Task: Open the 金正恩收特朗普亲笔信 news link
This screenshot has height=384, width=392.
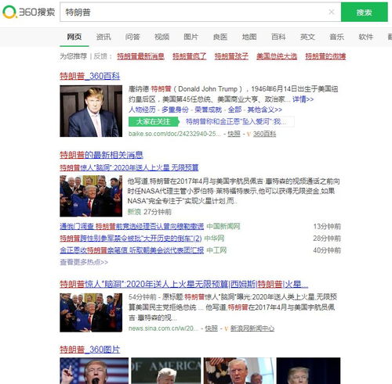Action: (x=132, y=250)
